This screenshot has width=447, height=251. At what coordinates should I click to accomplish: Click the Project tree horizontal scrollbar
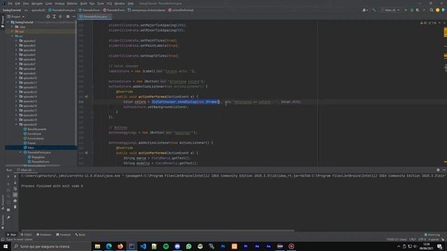(33, 165)
